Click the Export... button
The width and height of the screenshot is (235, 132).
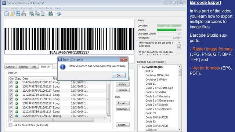[x=123, y=125]
